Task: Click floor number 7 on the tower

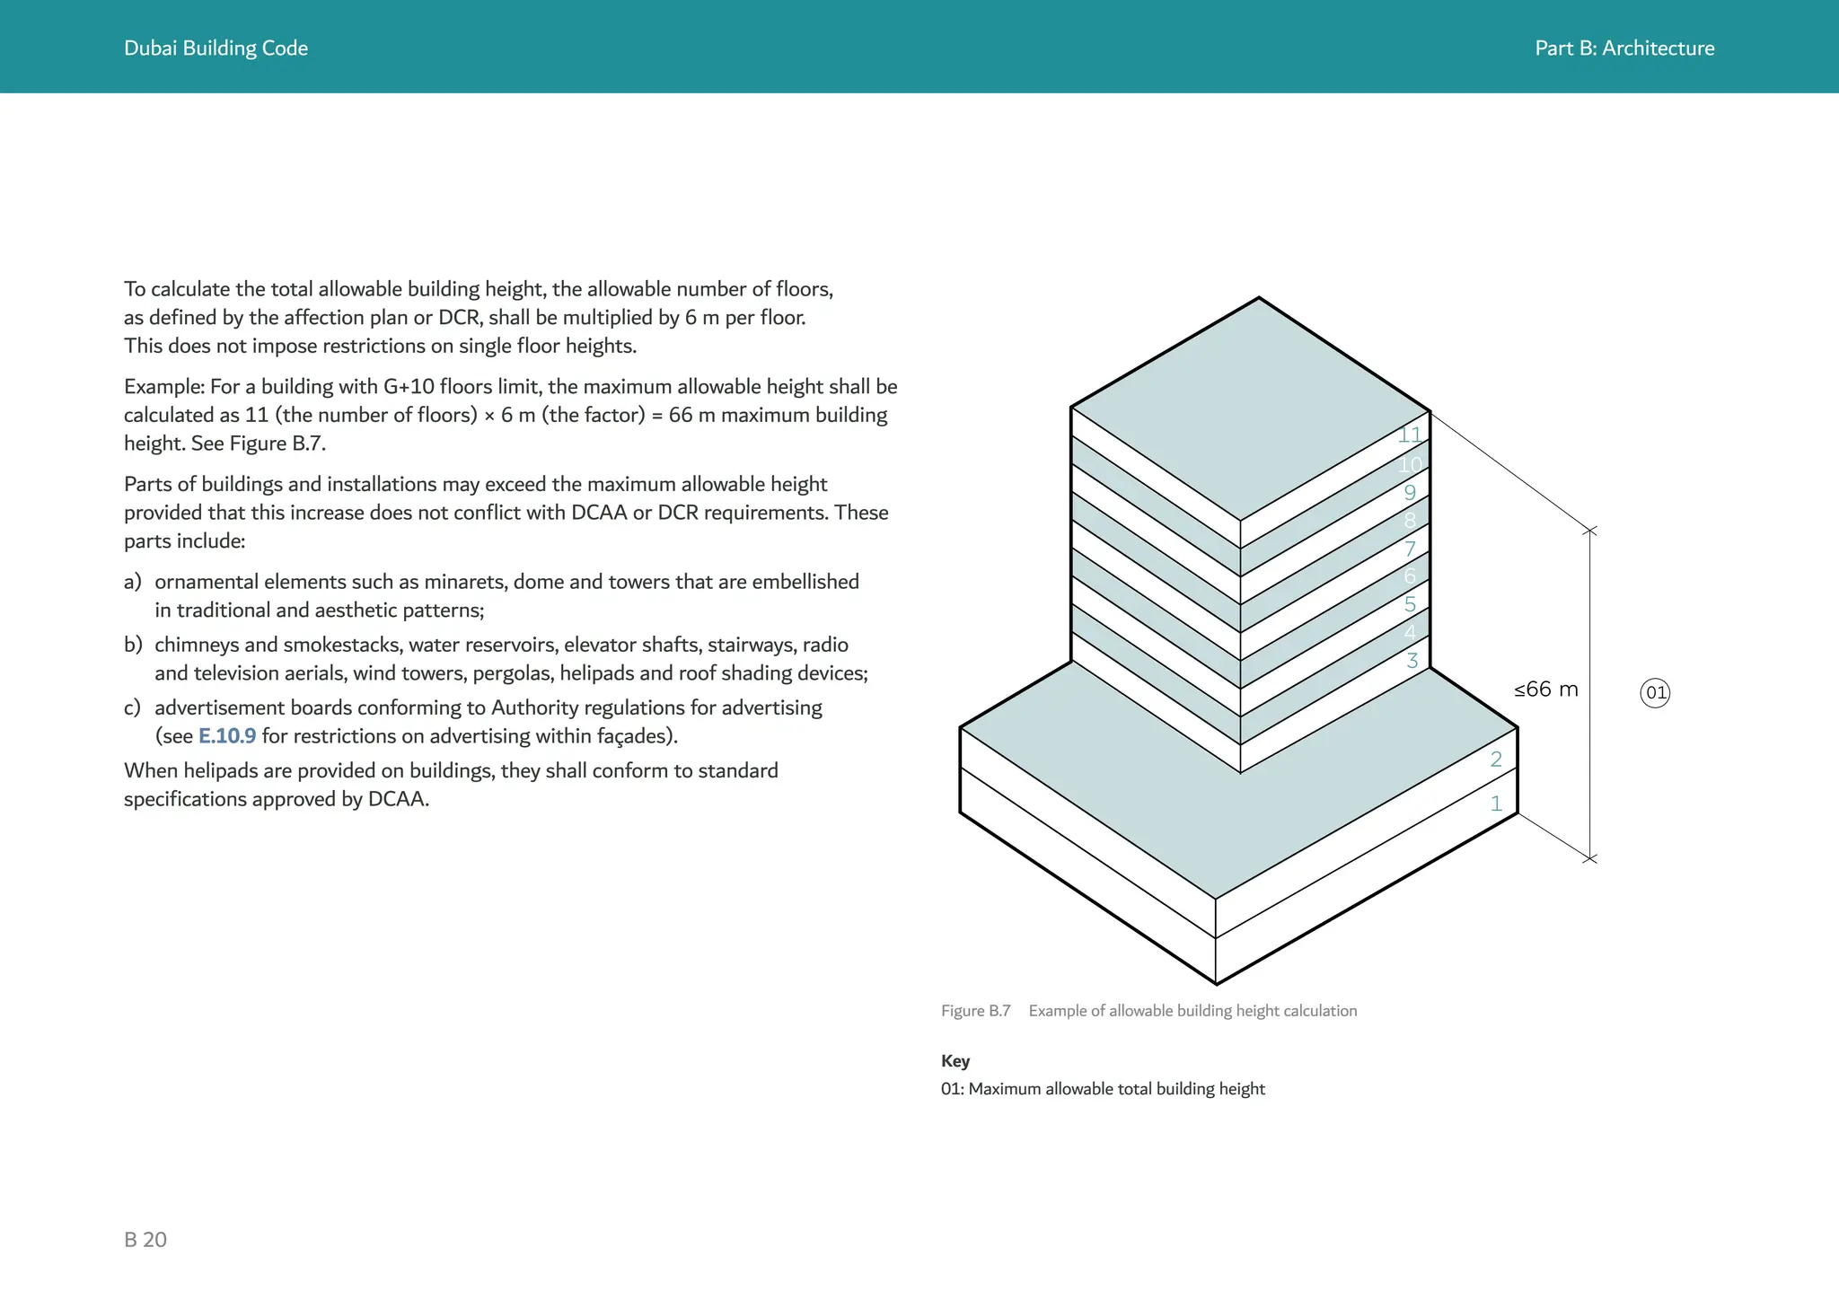Action: point(1410,549)
